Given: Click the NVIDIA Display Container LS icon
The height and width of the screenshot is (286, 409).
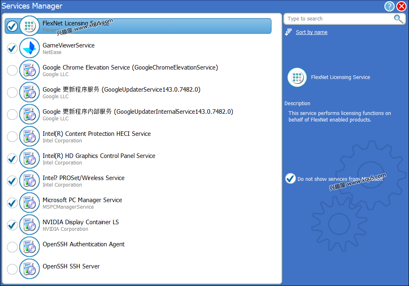Looking at the screenshot, I should pyautogui.click(x=29, y=225).
